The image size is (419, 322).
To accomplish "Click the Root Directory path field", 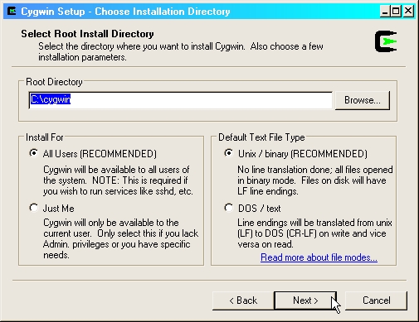I will click(x=180, y=100).
